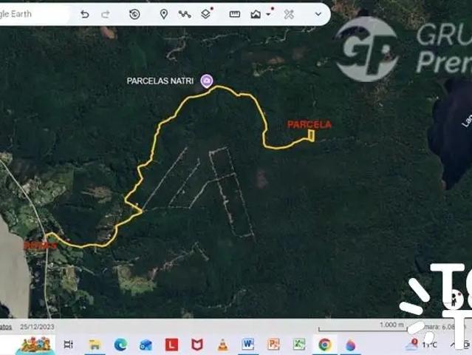The width and height of the screenshot is (472, 355).
Task: Click the imagery date 25/12/2023
Action: point(38,327)
